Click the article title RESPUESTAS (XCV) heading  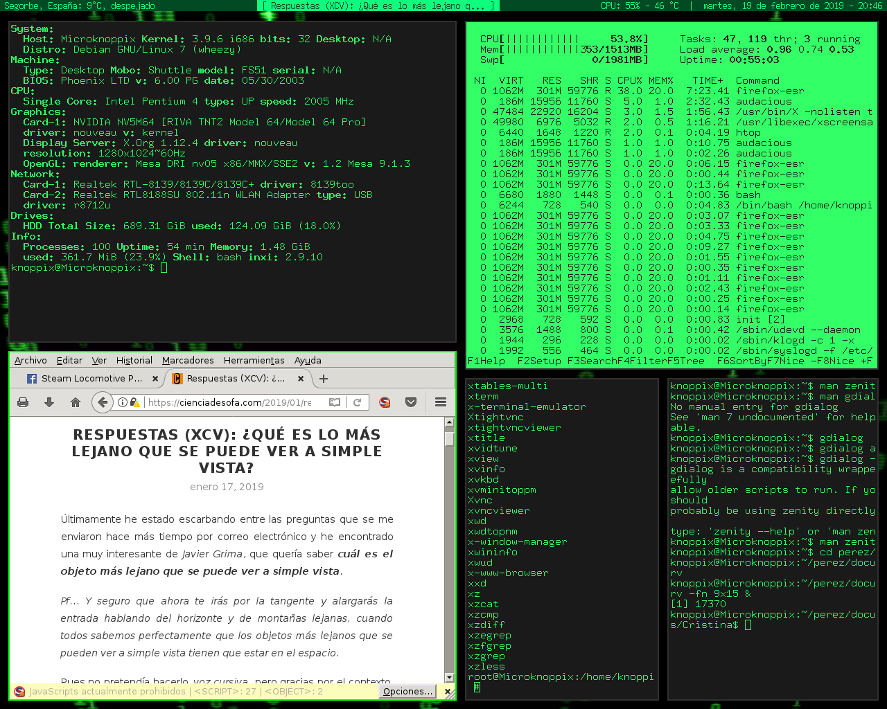point(227,451)
